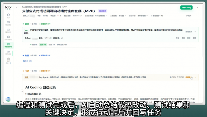The image size is (207, 117).
Task: Open the document folder icon in sidebar
Action: 8,51
